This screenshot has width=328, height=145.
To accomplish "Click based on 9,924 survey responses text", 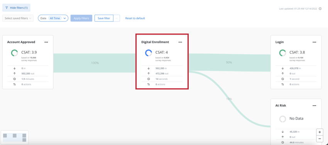I will coord(163,59).
